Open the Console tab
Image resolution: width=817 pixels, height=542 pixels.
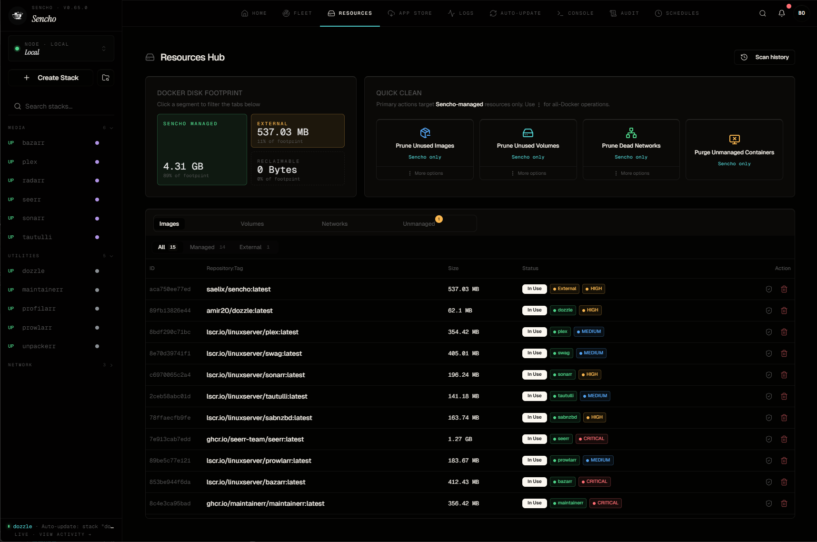tap(576, 13)
